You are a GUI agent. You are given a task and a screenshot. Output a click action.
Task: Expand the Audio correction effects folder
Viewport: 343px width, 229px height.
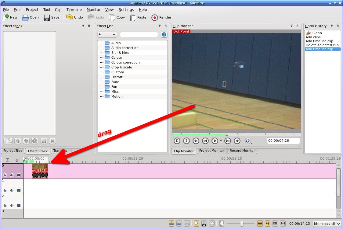(101, 48)
